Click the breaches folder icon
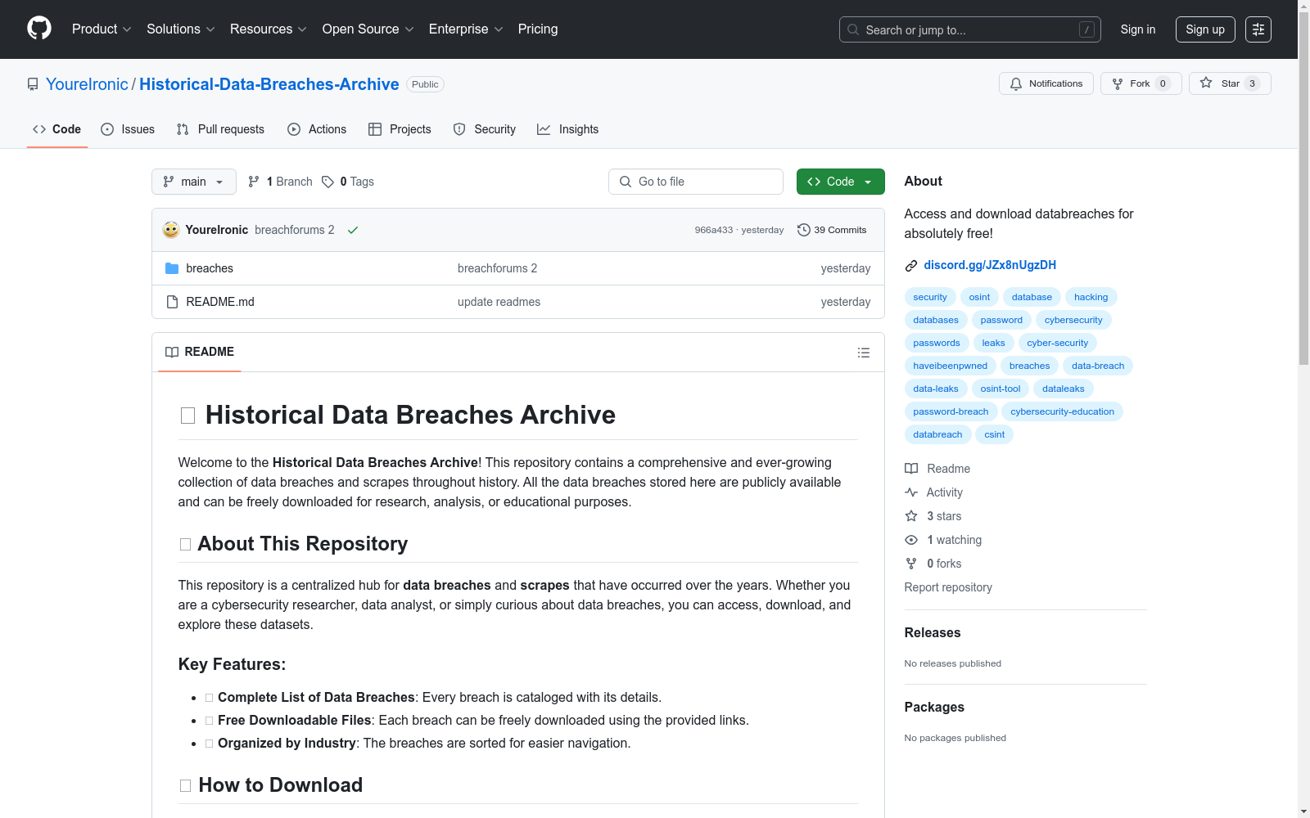 point(172,268)
